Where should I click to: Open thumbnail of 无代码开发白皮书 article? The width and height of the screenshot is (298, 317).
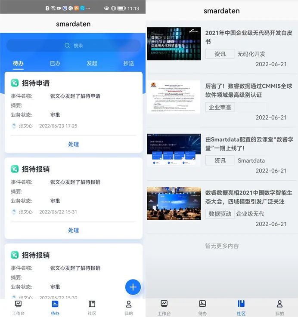[174, 44]
